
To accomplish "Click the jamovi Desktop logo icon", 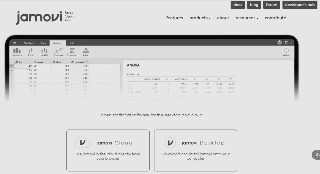I will click(170, 142).
